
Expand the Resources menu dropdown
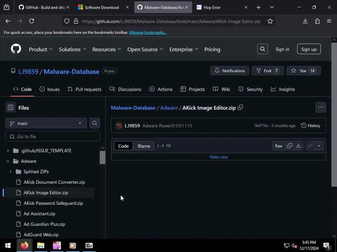point(107,49)
